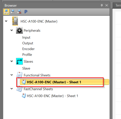This screenshot has width=121, height=119.
Task: Click the Functional Sheets notepad icon
Action: pos(19,75)
